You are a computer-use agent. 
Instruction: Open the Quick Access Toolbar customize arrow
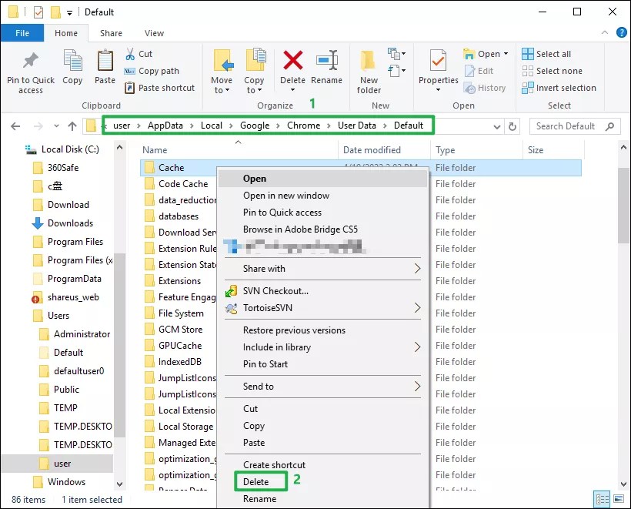click(69, 13)
